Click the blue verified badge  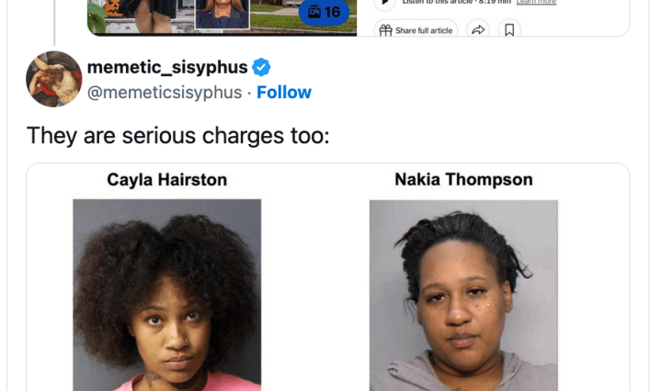click(x=261, y=67)
